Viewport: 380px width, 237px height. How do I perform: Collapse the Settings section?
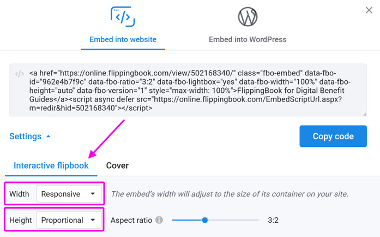[x=29, y=136]
